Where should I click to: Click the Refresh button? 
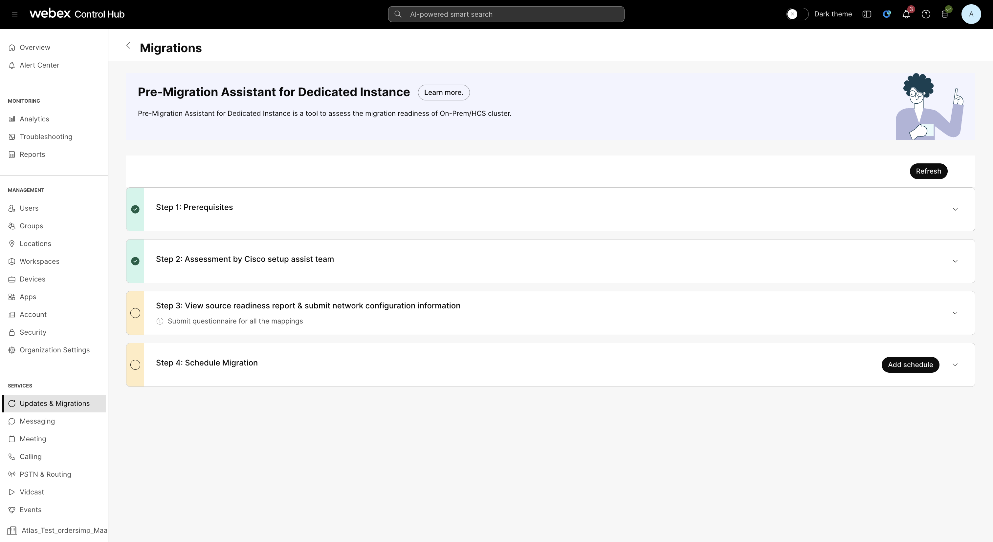[928, 171]
